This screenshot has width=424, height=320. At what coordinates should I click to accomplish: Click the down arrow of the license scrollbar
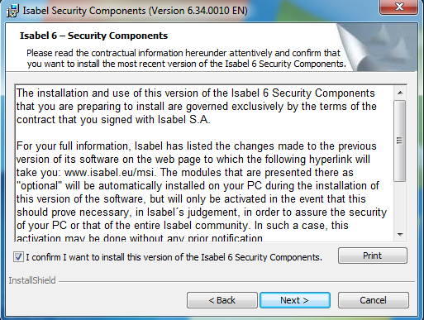click(400, 235)
